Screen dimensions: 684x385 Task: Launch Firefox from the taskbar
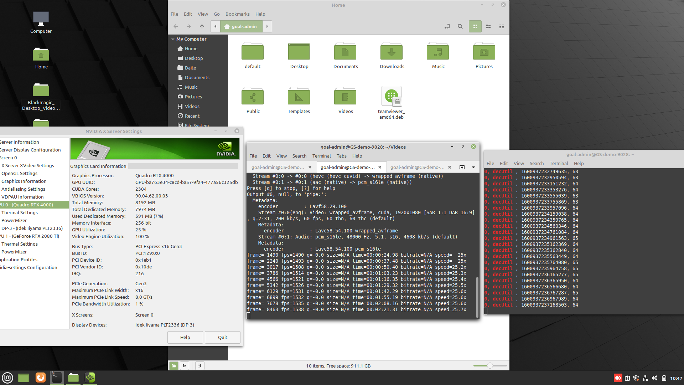click(x=40, y=378)
